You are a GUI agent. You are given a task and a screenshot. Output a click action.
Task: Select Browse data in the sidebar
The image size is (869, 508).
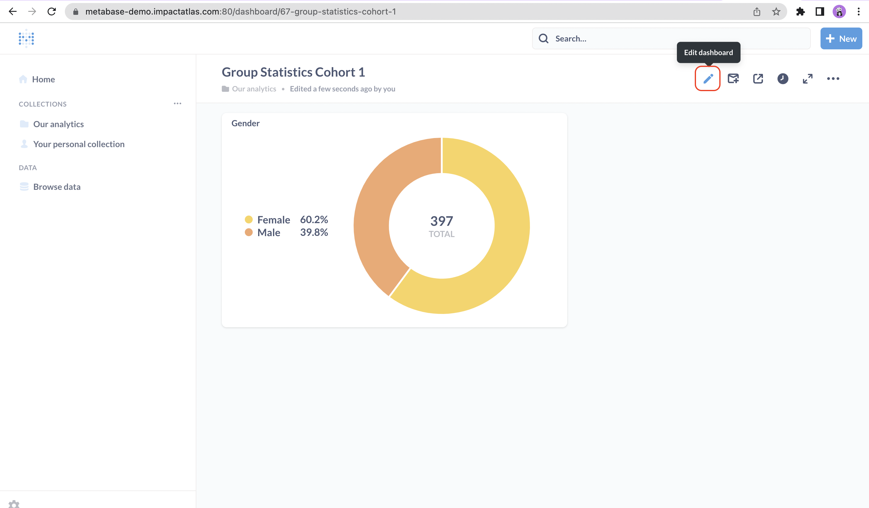[57, 186]
